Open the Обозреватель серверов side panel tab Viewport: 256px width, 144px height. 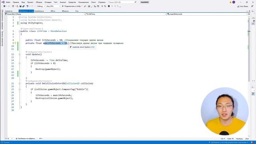tap(2, 19)
